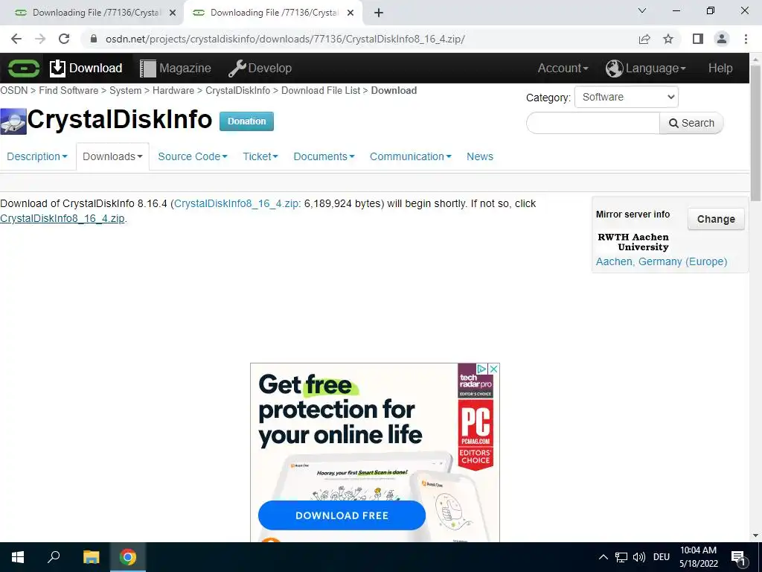Open the Chrome profile icon
Image resolution: width=762 pixels, height=572 pixels.
(722, 39)
